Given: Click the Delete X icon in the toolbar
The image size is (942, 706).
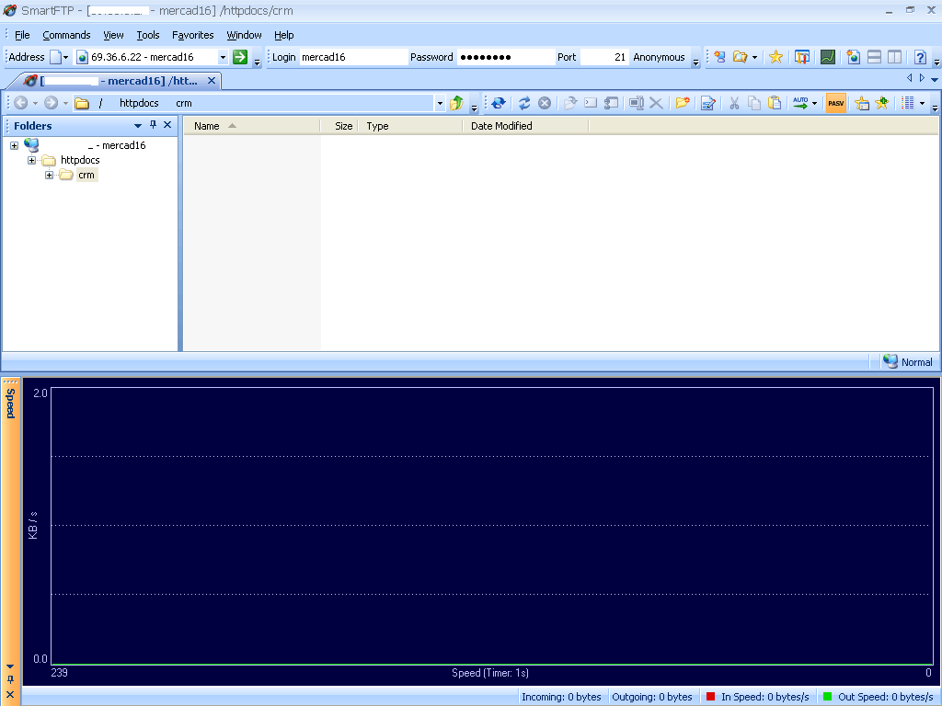Looking at the screenshot, I should coord(656,103).
